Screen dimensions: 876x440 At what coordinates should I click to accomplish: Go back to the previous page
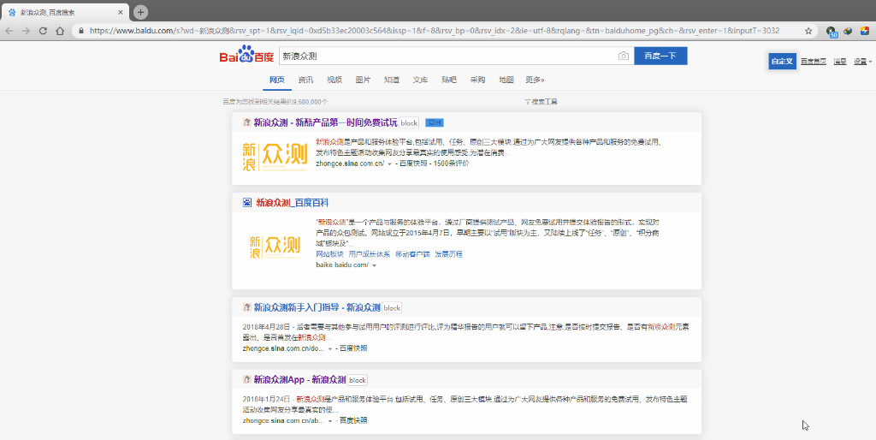coord(9,31)
